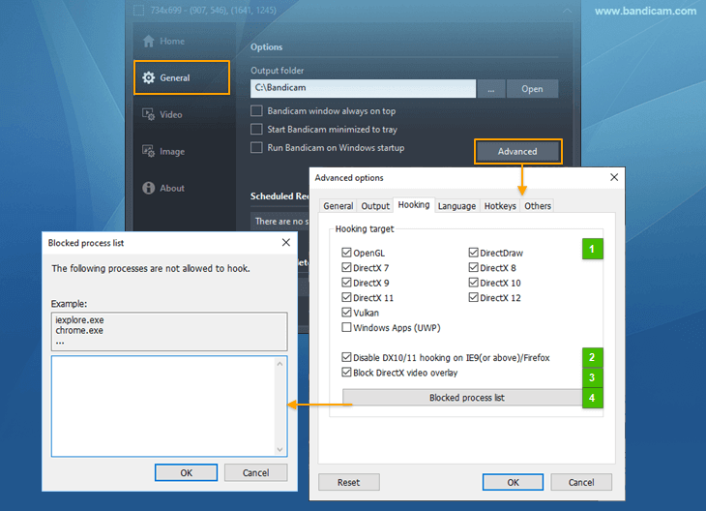This screenshot has width=706, height=511.
Task: Click the C:\Bandicam output folder field
Action: 363,89
